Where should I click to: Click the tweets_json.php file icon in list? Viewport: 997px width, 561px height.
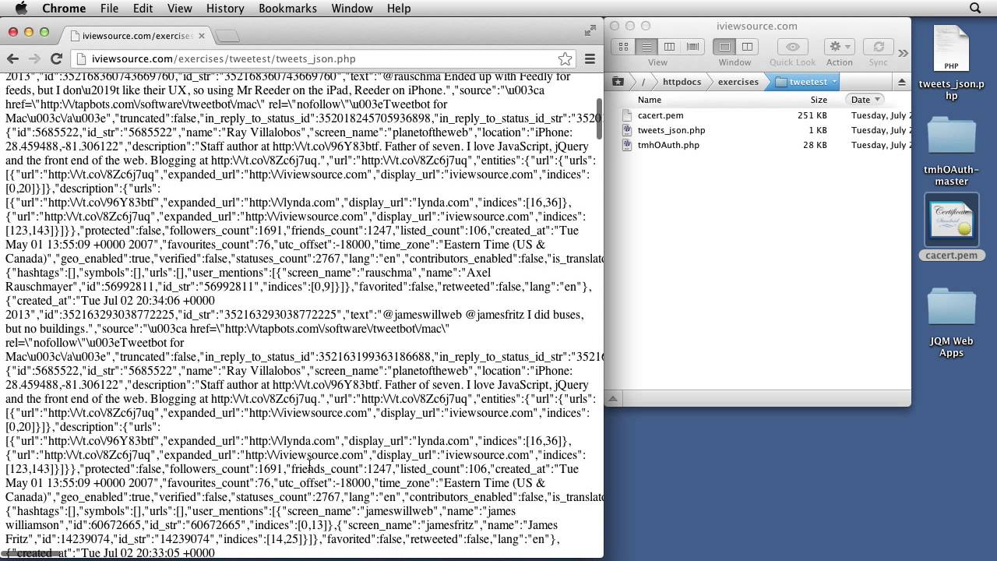pyautogui.click(x=627, y=130)
